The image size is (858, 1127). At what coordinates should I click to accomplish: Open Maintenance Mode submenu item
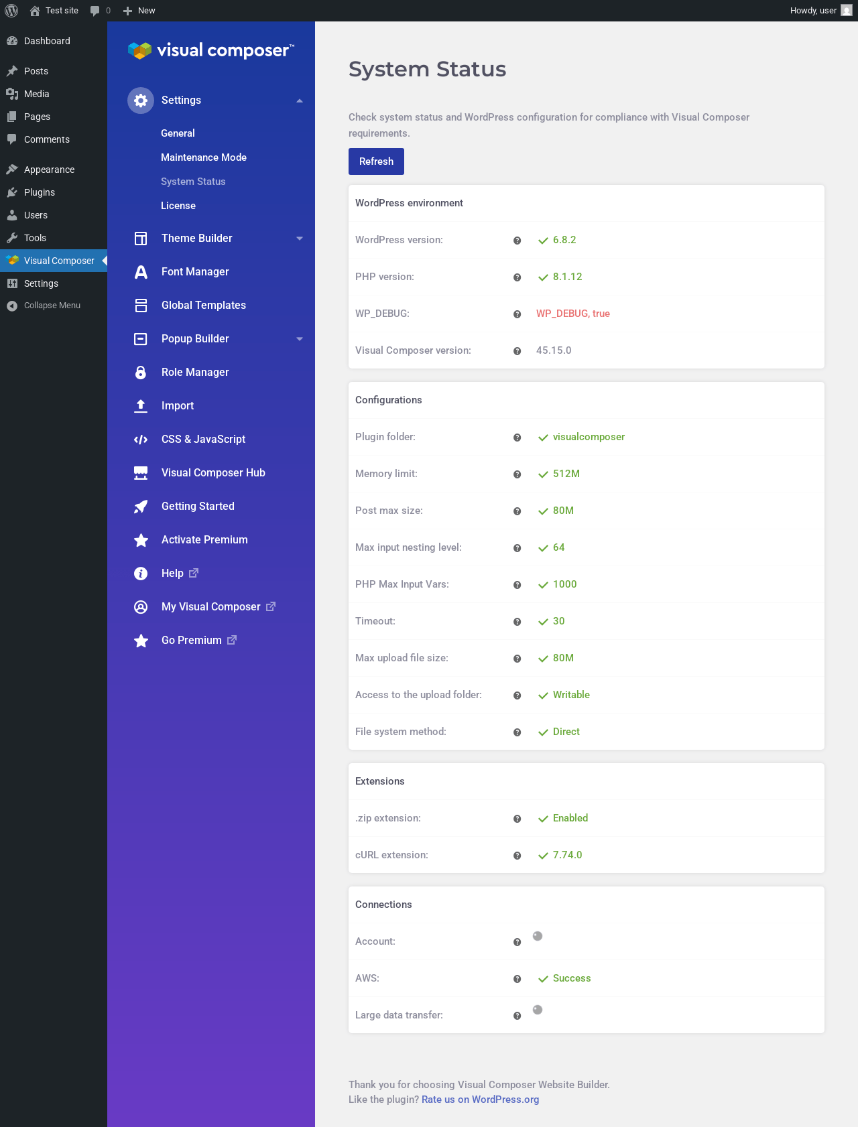(x=204, y=157)
